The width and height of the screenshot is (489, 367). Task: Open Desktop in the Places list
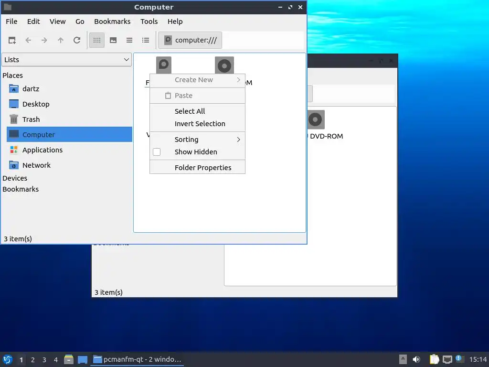click(36, 104)
